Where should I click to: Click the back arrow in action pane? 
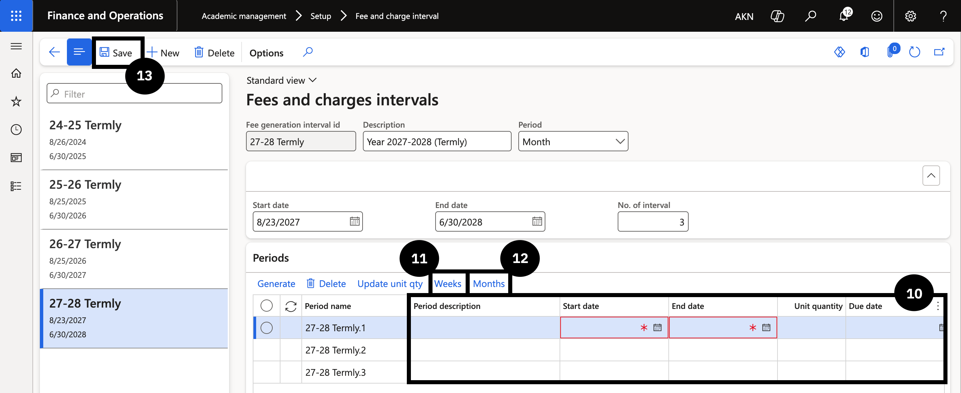click(x=54, y=52)
